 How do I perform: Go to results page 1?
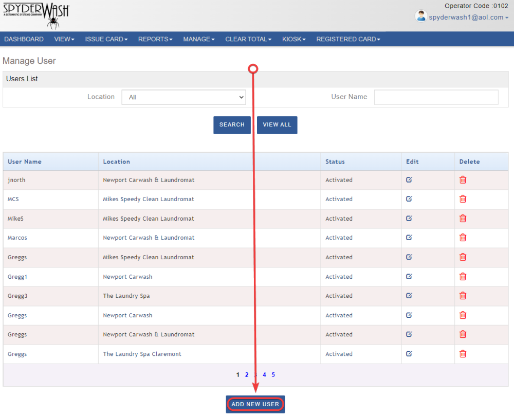click(237, 375)
